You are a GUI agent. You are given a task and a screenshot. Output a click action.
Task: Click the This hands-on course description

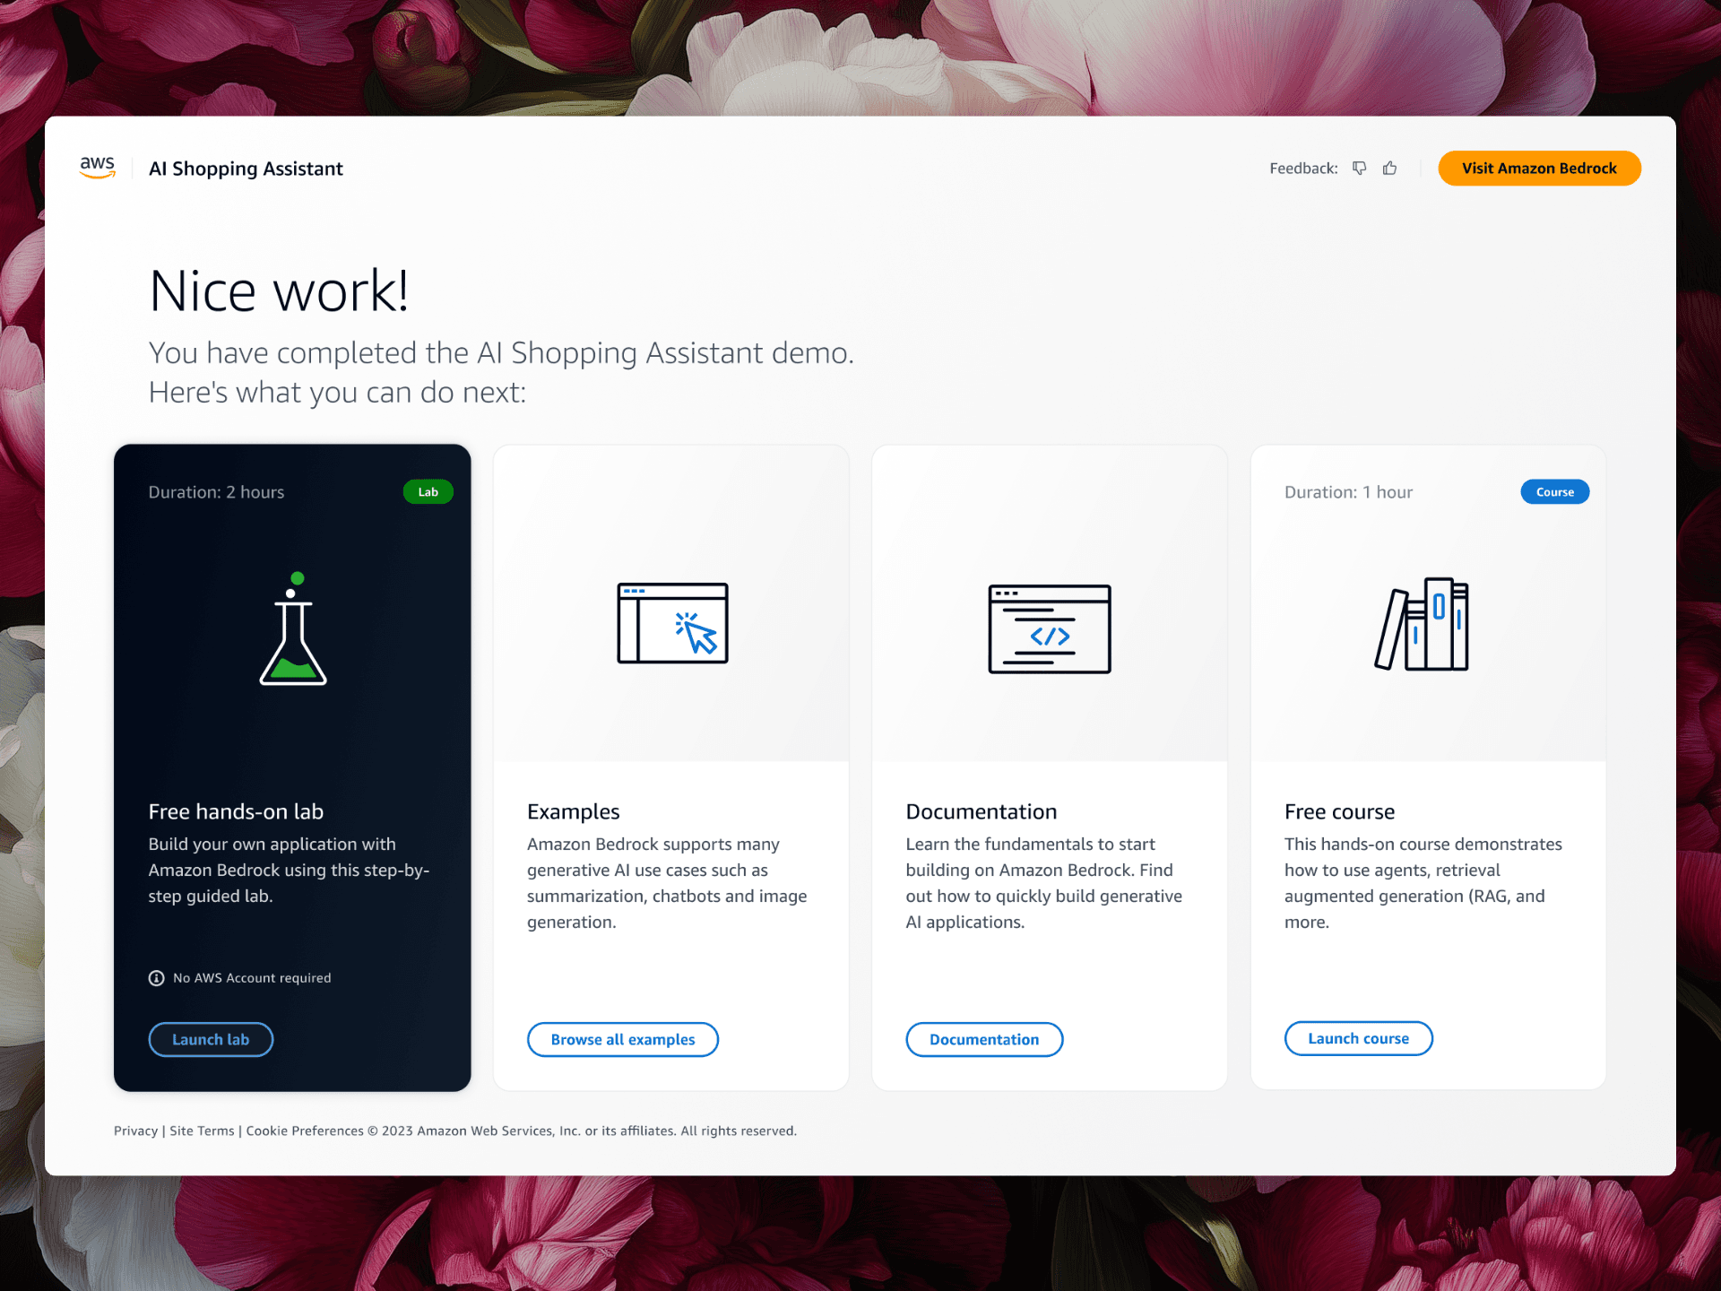point(1423,883)
